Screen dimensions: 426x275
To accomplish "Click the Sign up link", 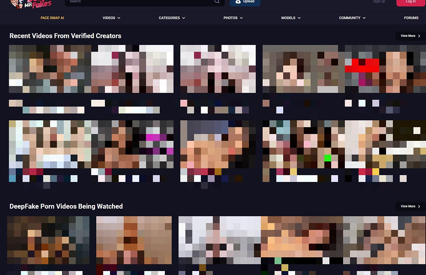I will [x=379, y=2].
